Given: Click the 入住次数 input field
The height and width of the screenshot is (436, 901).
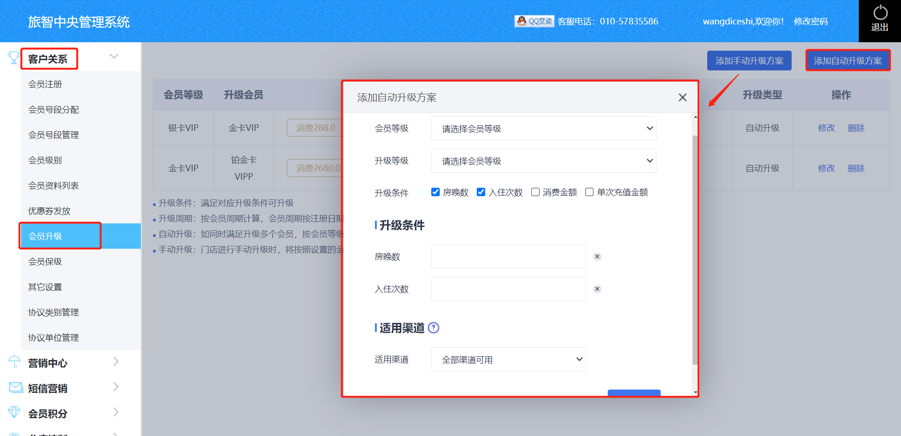Looking at the screenshot, I should click(x=508, y=289).
